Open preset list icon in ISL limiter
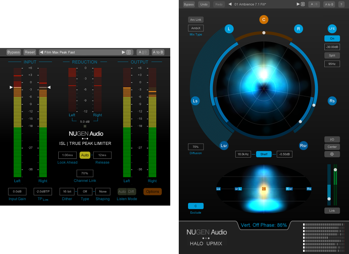This screenshot has height=254, width=349. pos(129,52)
